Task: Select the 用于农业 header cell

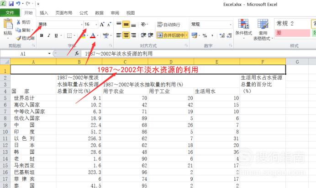Action: pyautogui.click(x=125, y=91)
